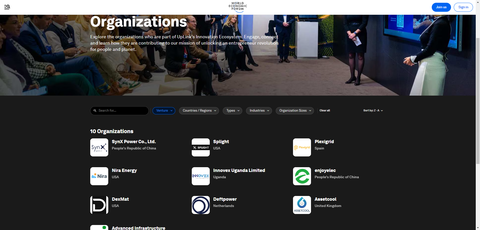This screenshot has height=230, width=480.
Task: Open the Innovex Uganda logo thumbnail
Action: (x=201, y=176)
